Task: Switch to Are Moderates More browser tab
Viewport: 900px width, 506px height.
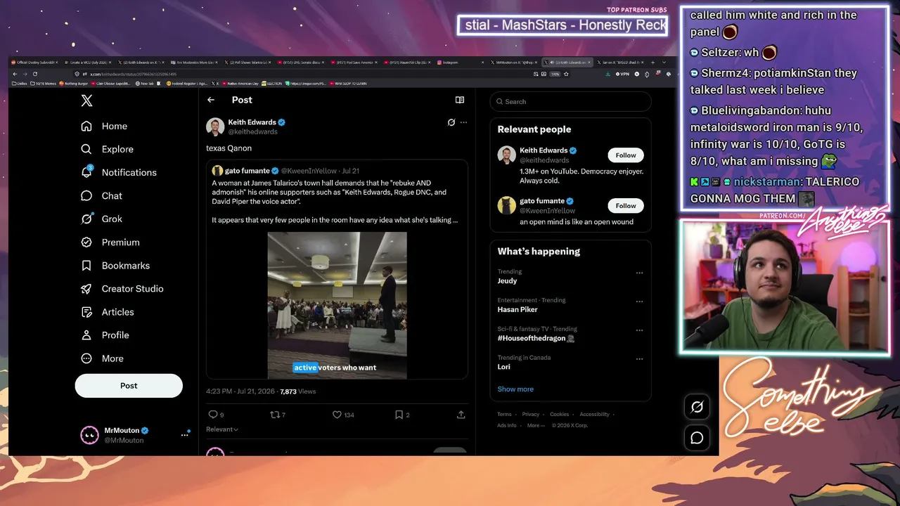Action: click(x=194, y=63)
